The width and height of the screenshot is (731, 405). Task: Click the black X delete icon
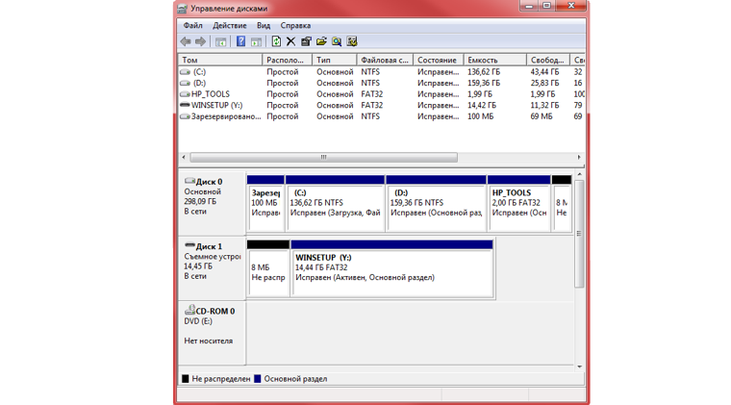(290, 42)
